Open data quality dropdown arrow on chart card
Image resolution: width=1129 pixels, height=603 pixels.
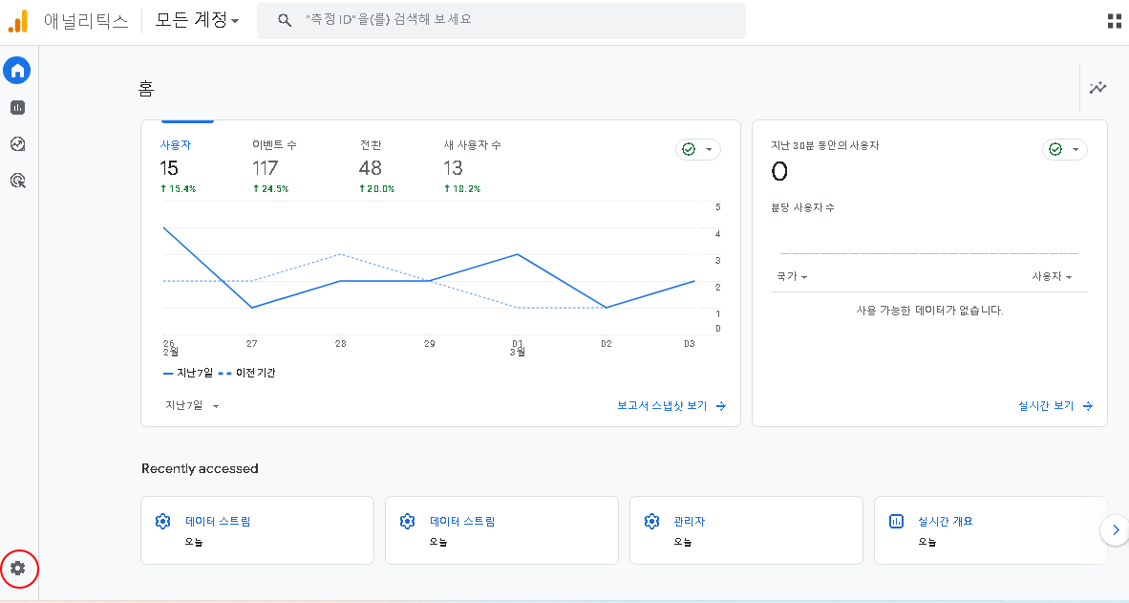[x=709, y=150]
